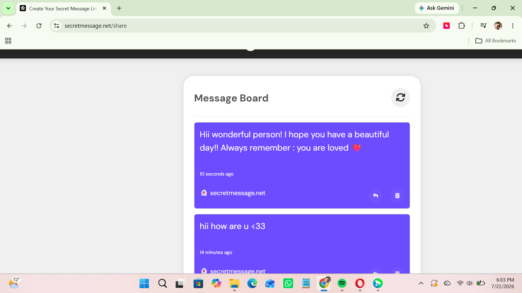This screenshot has width=522, height=293.
Task: Open the red cursor extension icon
Action: (446, 26)
